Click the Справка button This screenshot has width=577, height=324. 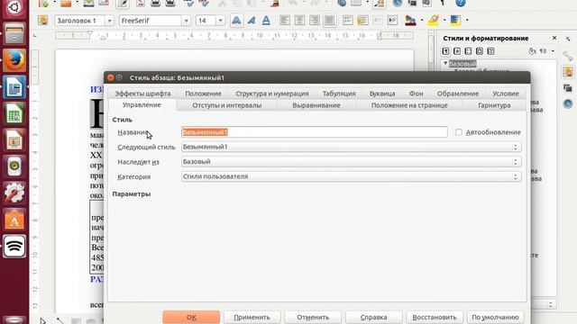(373, 317)
